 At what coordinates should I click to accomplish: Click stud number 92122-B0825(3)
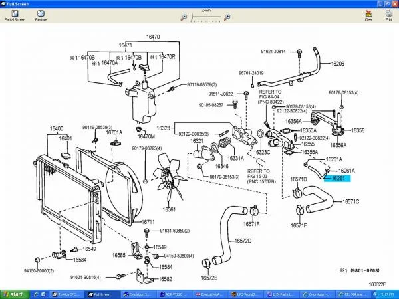(x=194, y=134)
